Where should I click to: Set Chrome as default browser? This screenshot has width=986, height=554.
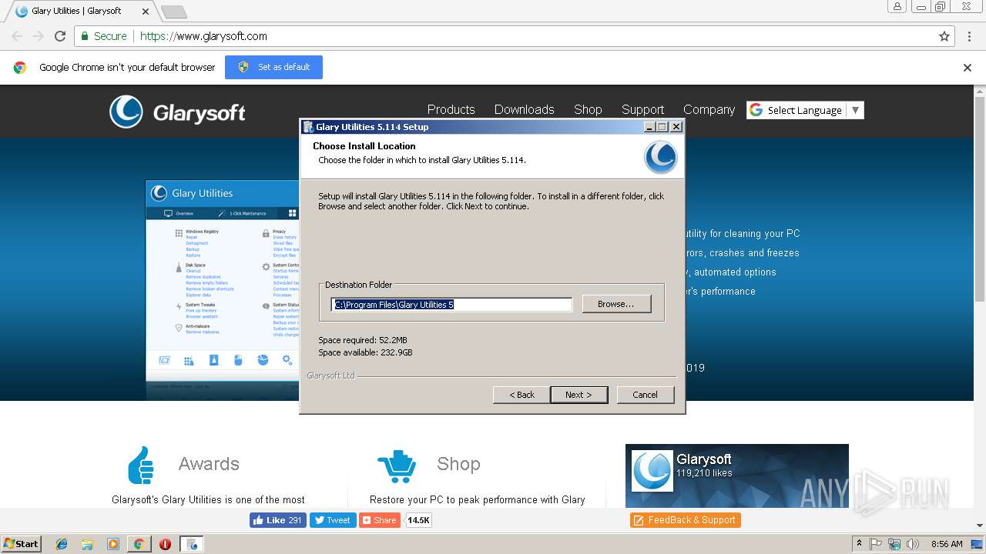click(273, 67)
